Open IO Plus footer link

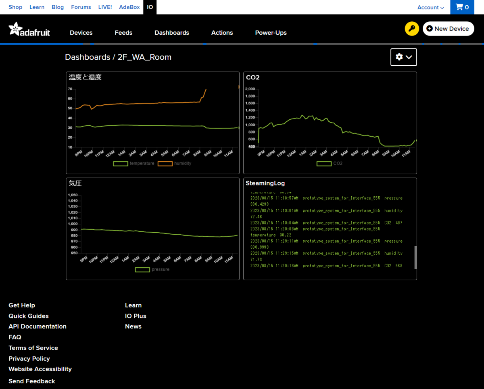click(x=136, y=316)
